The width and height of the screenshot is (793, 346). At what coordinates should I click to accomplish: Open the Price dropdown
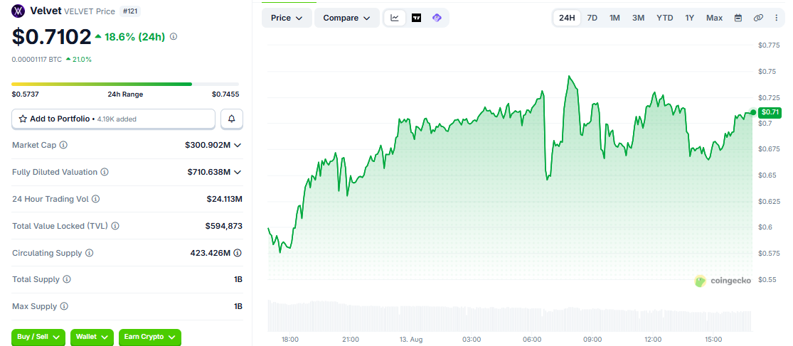coord(287,18)
